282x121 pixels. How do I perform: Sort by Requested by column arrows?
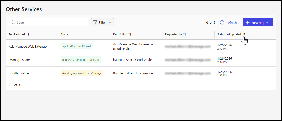(x=184, y=34)
